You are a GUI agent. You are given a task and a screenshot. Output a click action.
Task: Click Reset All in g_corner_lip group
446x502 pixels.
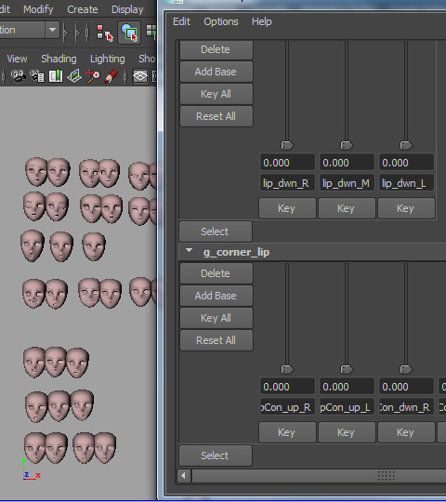tap(216, 340)
